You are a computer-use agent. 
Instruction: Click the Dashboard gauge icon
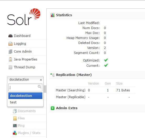click(x=10, y=36)
